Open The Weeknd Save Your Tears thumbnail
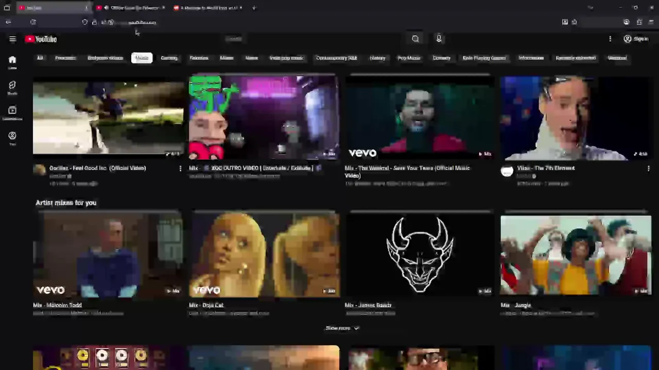The image size is (659, 370). 420,117
